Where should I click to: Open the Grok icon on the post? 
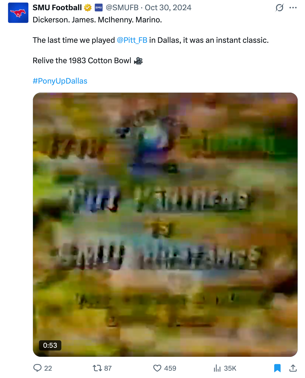click(x=279, y=8)
